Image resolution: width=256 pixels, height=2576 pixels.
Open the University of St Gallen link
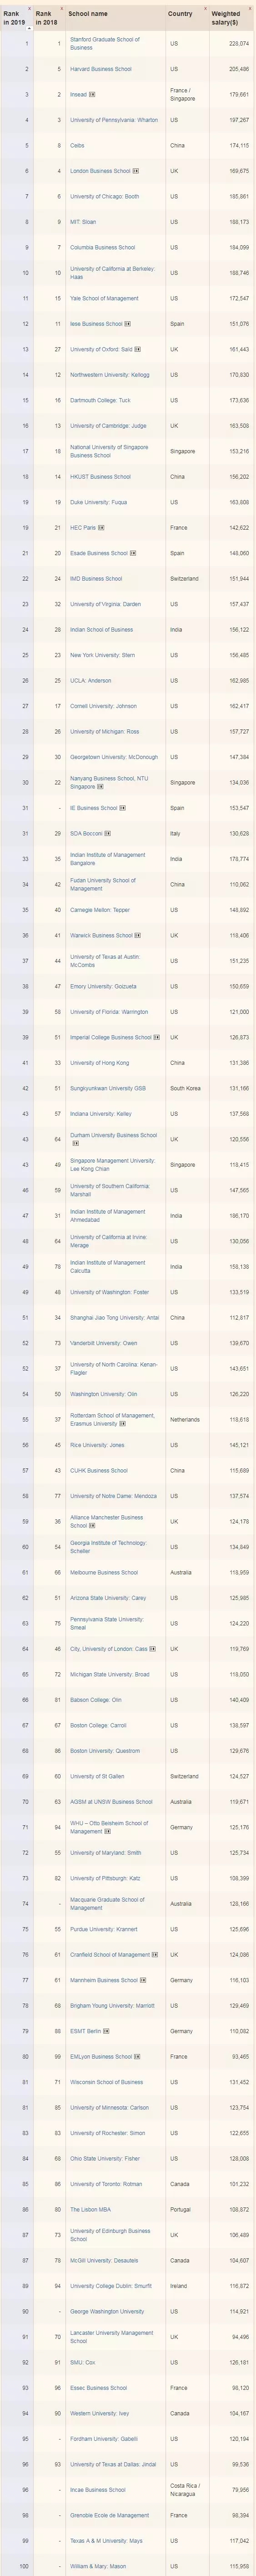tap(97, 1776)
